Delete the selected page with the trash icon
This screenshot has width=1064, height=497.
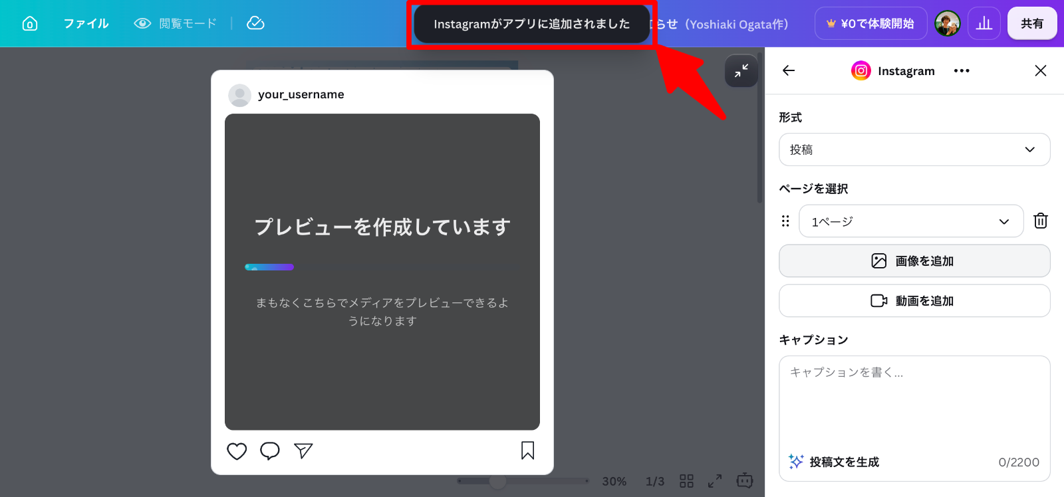click(x=1041, y=221)
